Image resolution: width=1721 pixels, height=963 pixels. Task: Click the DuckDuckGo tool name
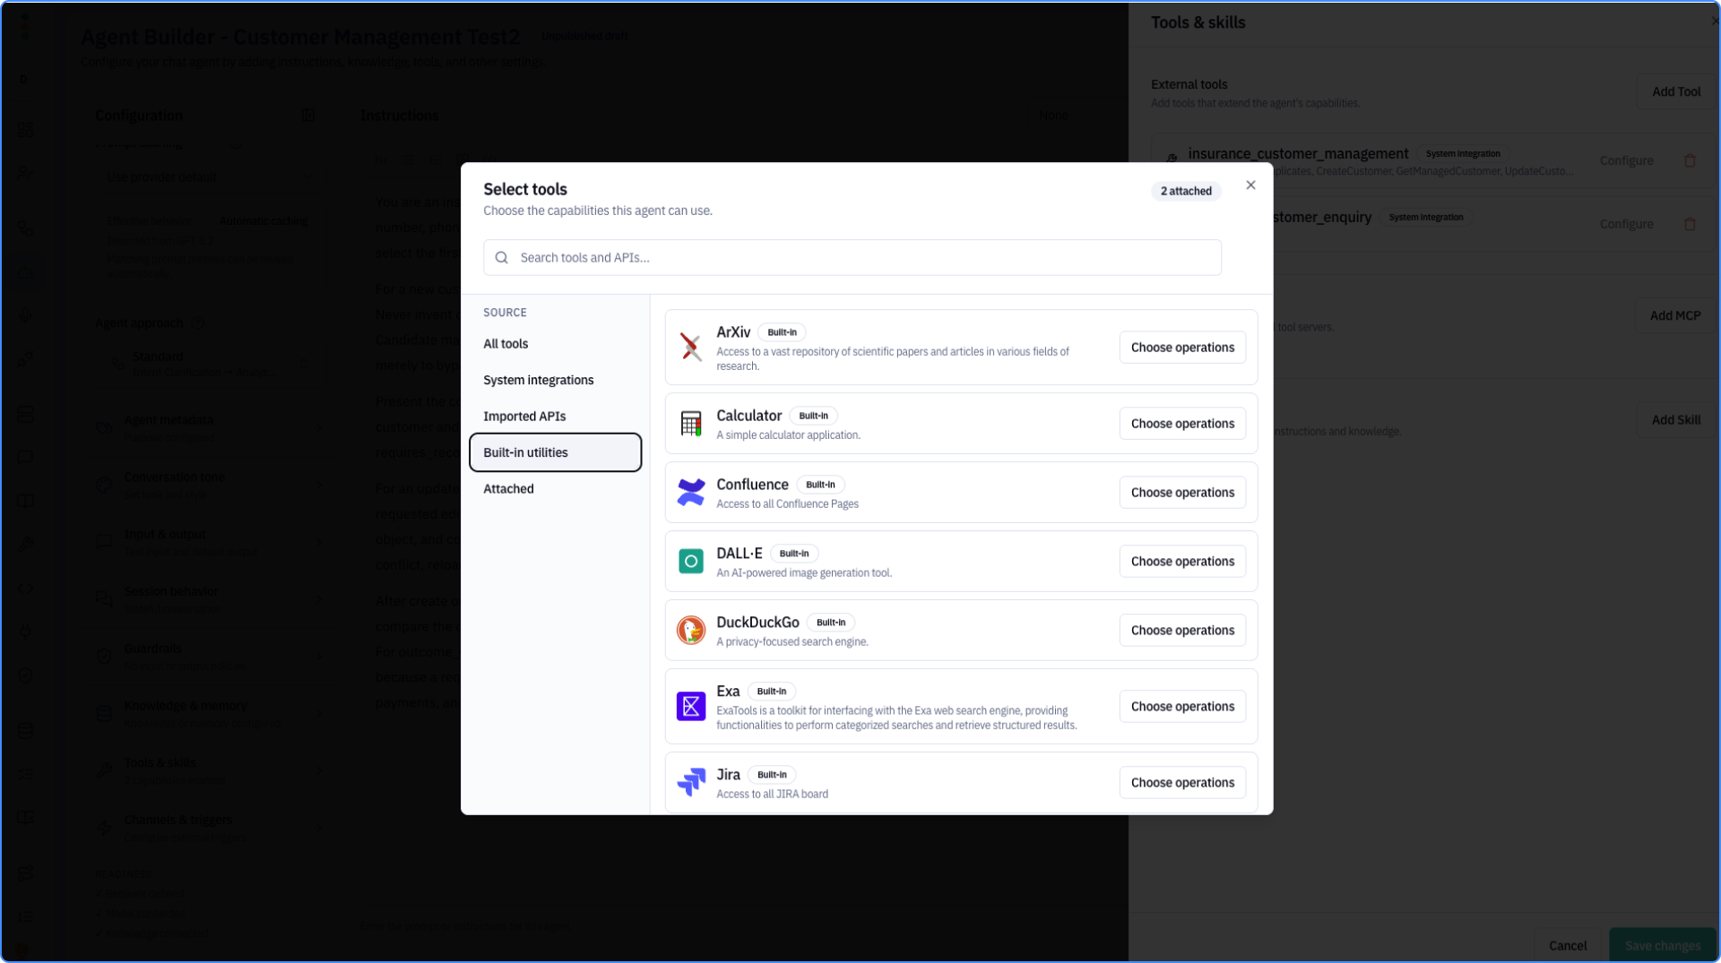[757, 623]
